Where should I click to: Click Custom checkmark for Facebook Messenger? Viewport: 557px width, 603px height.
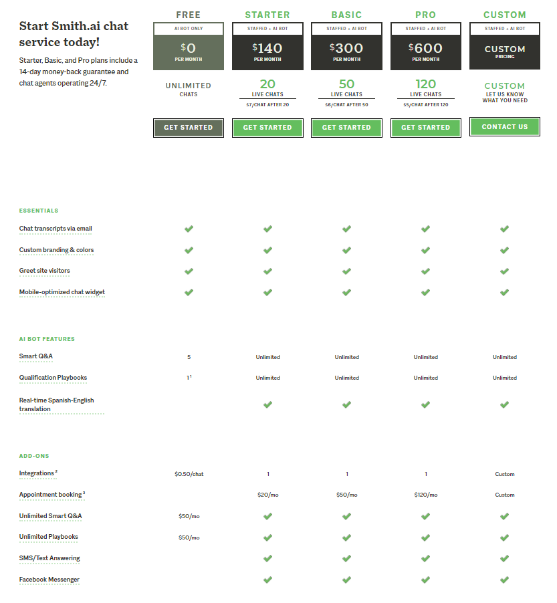pos(505,580)
